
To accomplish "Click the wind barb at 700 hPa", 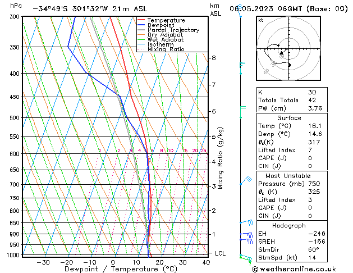I will pos(246,180).
